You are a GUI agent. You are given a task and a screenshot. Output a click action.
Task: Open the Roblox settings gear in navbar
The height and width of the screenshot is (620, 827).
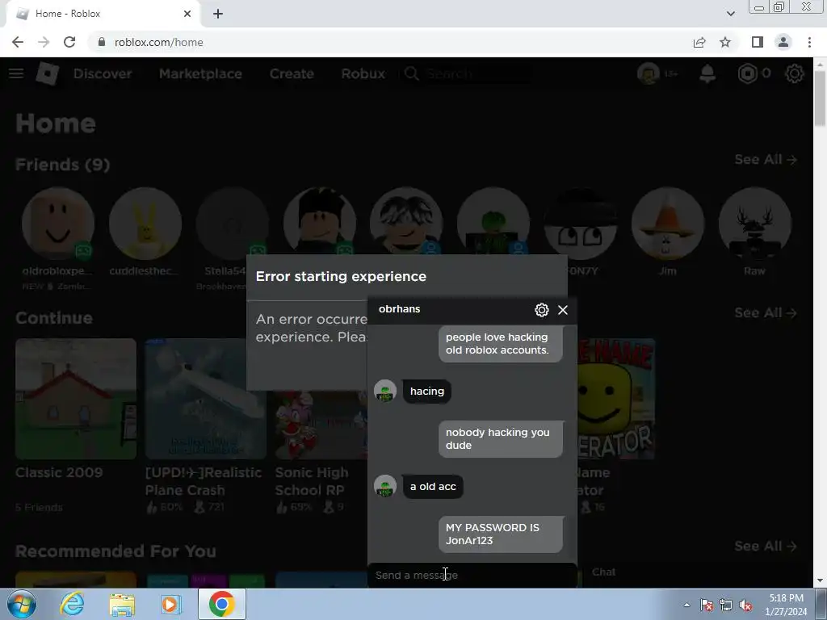(x=795, y=73)
